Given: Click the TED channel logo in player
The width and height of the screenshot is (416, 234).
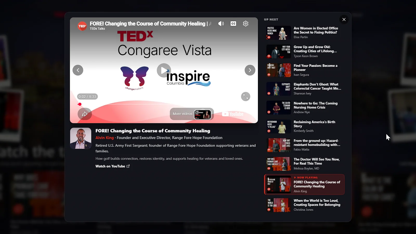Looking at the screenshot, I should coord(82,26).
